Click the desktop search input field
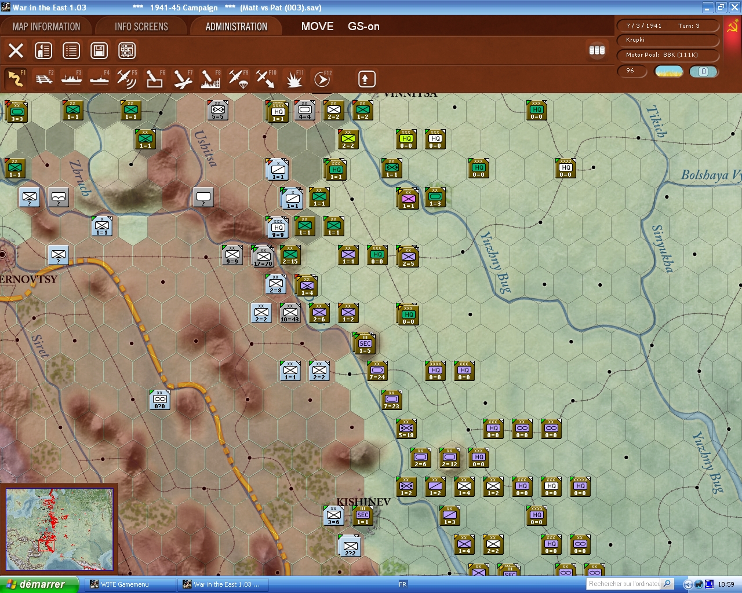 [624, 584]
